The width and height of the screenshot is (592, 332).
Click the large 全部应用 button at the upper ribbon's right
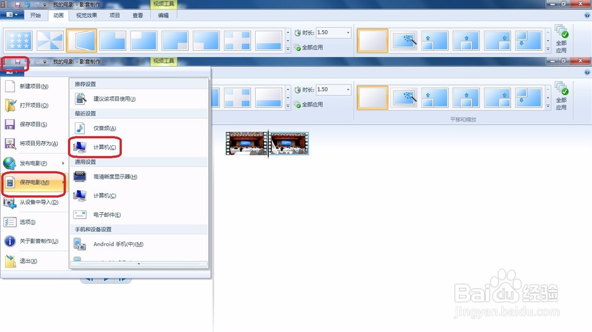pos(561,39)
